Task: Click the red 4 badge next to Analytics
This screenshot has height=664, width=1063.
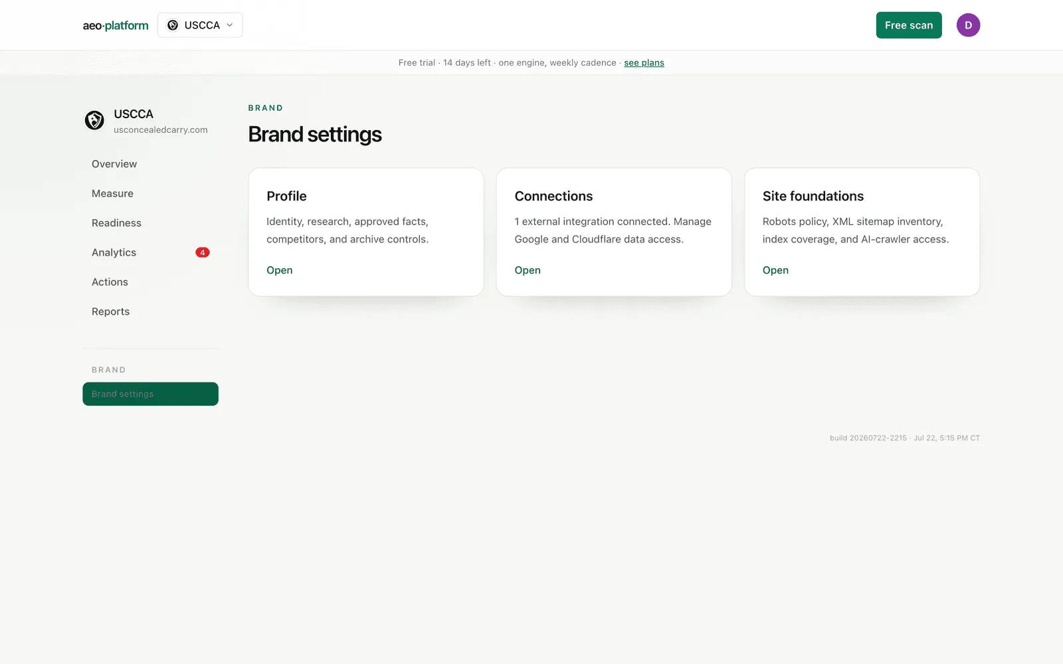Action: [x=203, y=252]
